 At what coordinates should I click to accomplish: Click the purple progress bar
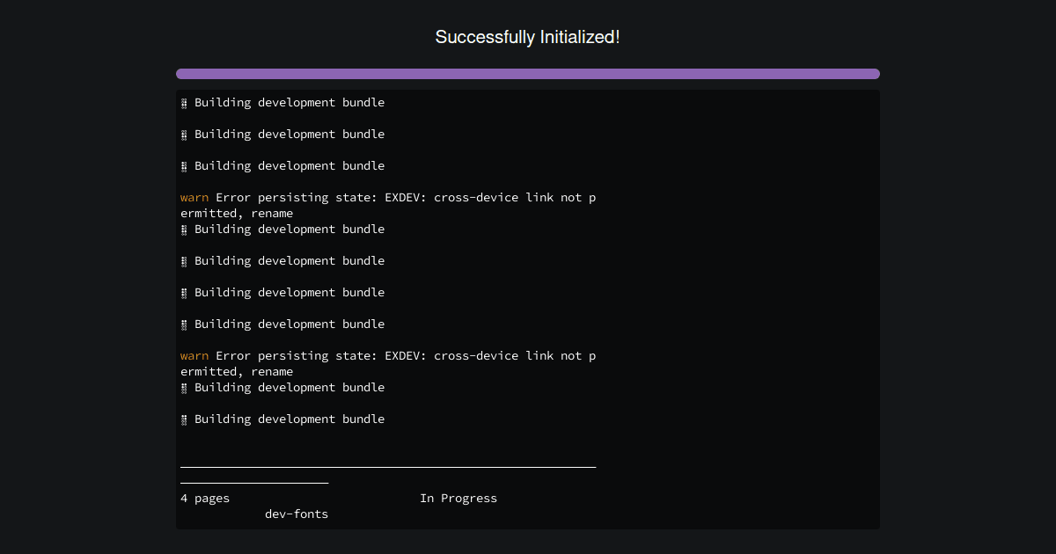coord(527,73)
